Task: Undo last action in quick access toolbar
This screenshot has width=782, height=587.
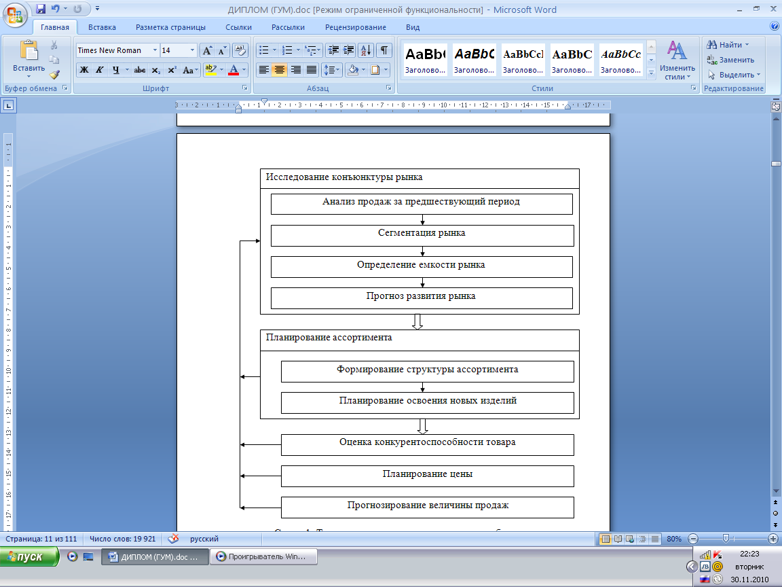Action: point(56,9)
